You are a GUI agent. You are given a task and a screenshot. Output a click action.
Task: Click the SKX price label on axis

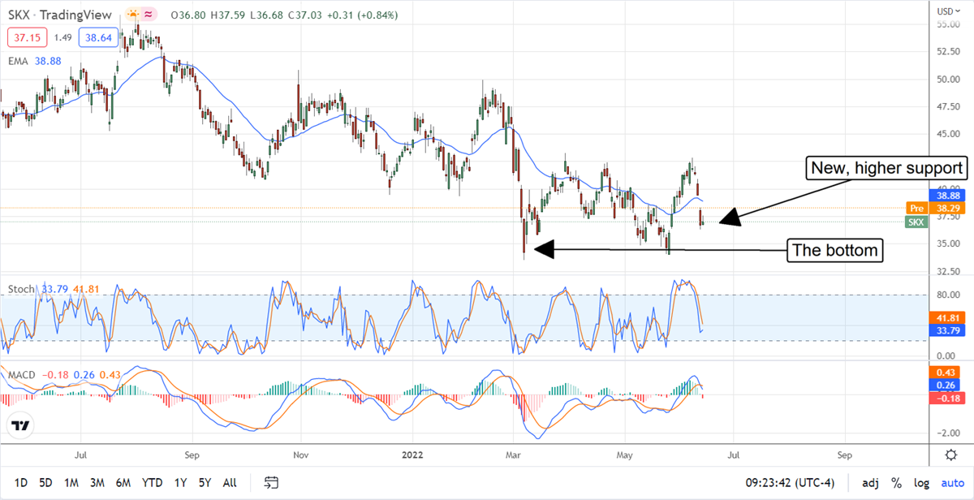pos(916,222)
